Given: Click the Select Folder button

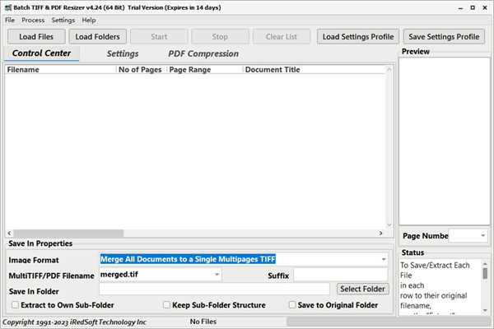Looking at the screenshot, I should (x=362, y=289).
